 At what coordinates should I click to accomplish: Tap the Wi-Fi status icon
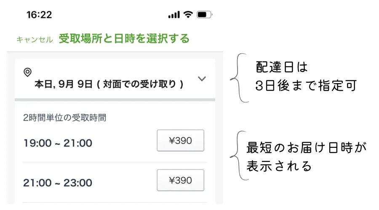[x=188, y=14]
